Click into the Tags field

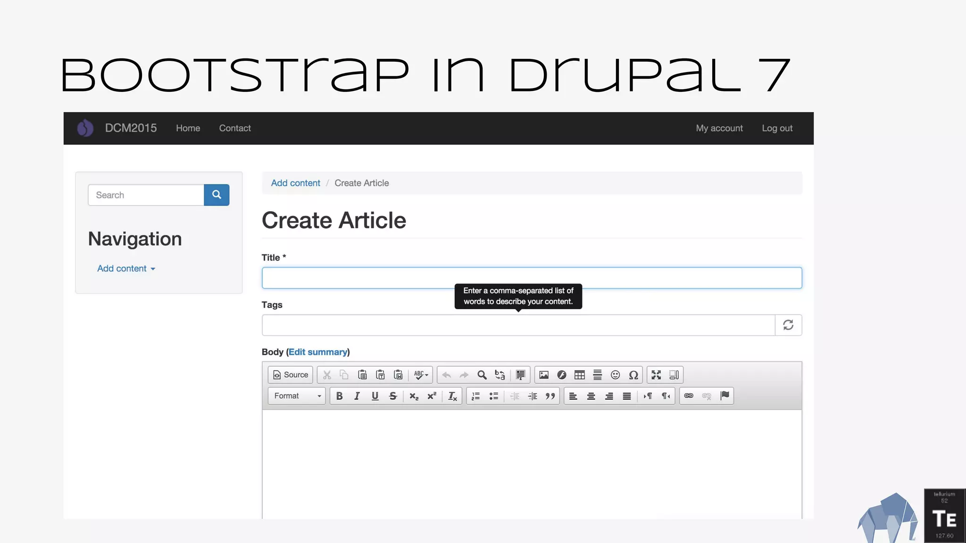518,325
